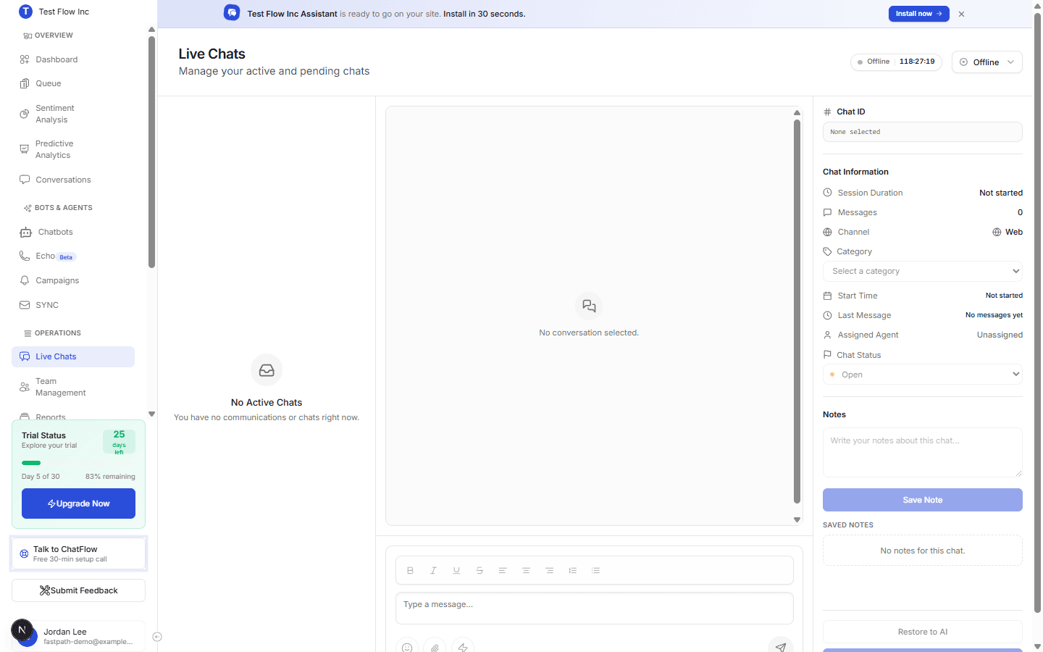Align message text center

pos(526,570)
